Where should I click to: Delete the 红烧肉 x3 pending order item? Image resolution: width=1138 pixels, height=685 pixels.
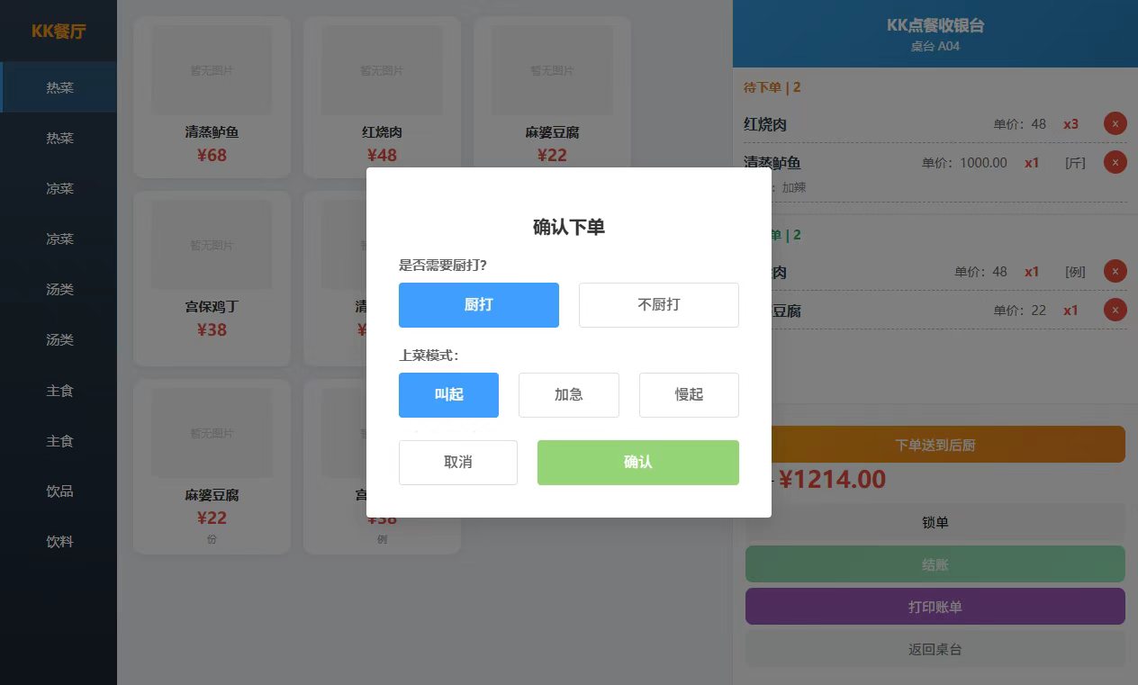click(1115, 124)
